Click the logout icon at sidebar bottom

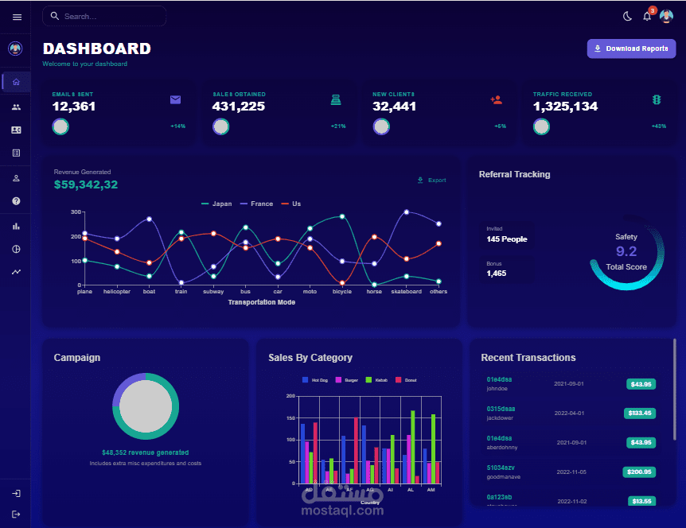16,514
